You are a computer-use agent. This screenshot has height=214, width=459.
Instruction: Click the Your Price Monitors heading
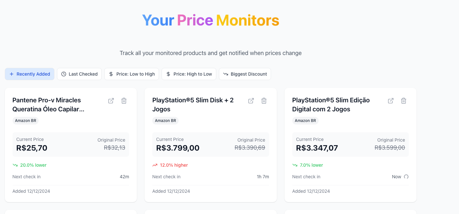(211, 20)
